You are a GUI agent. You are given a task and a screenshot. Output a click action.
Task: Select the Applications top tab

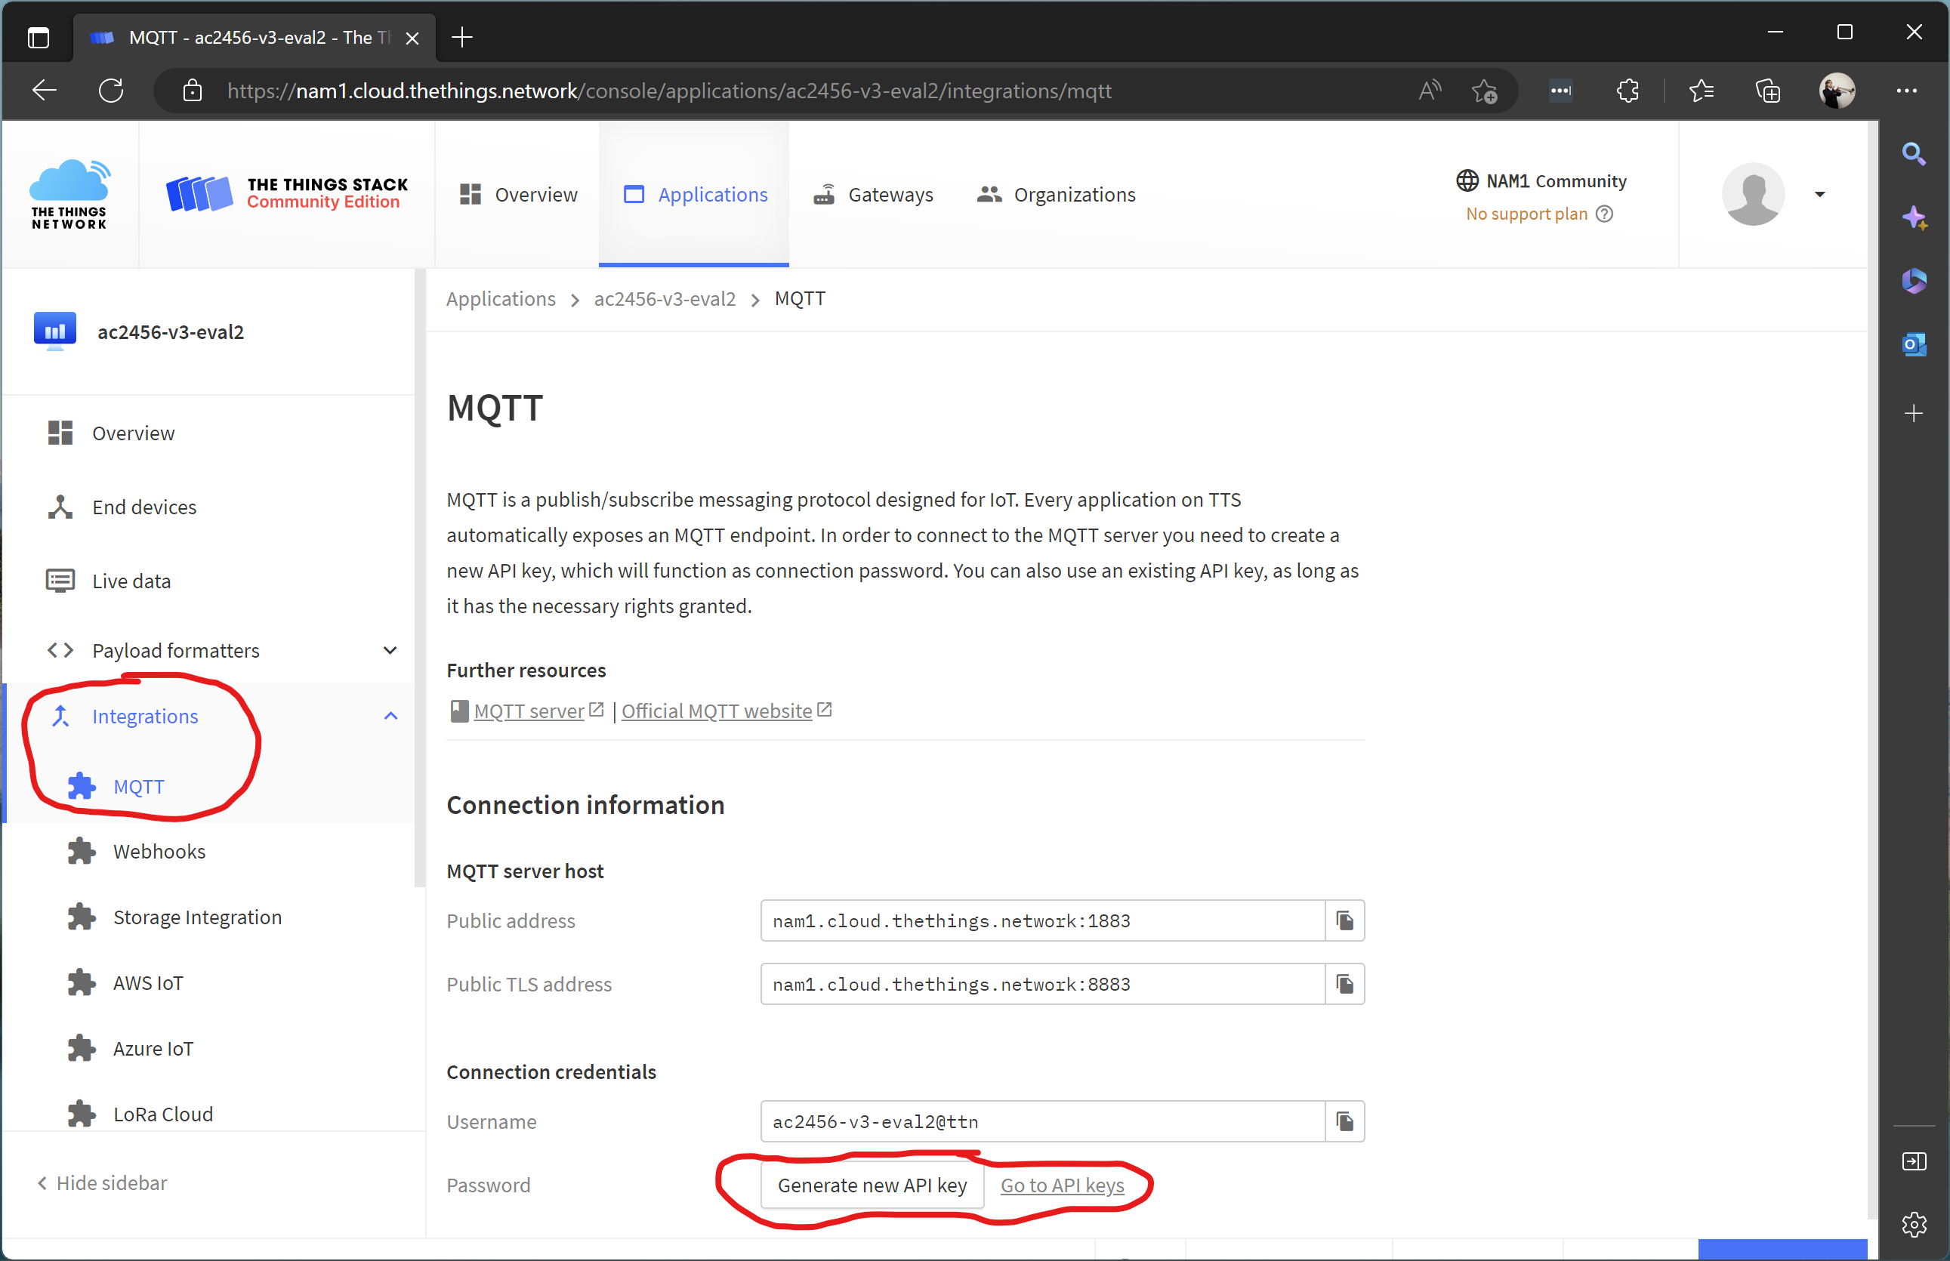[695, 194]
